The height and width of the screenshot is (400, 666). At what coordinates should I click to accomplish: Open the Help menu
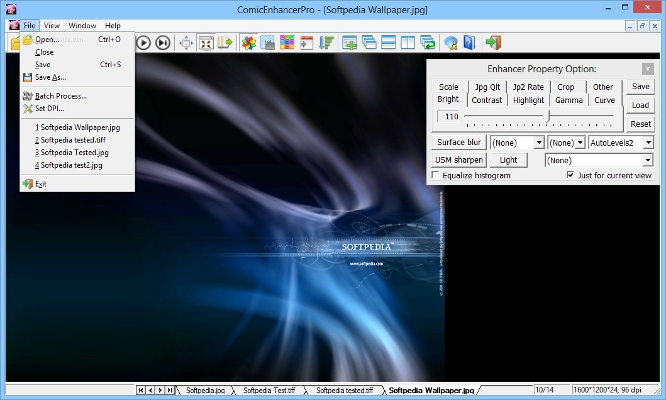[x=113, y=26]
